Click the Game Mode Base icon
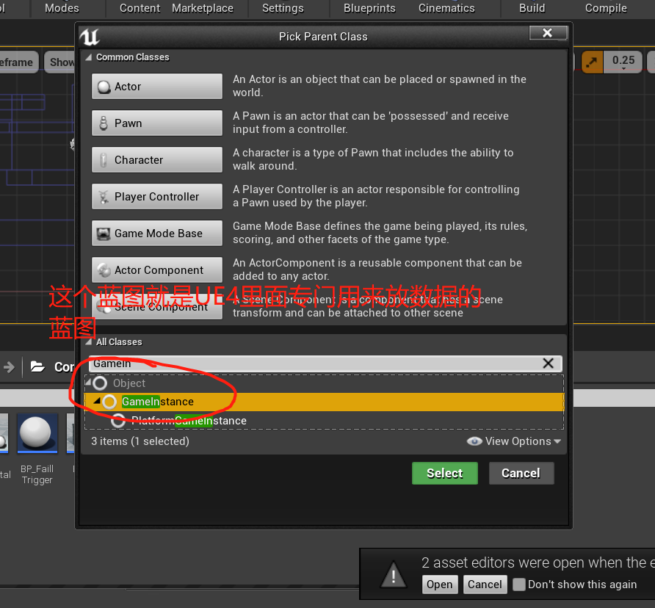 click(x=104, y=234)
